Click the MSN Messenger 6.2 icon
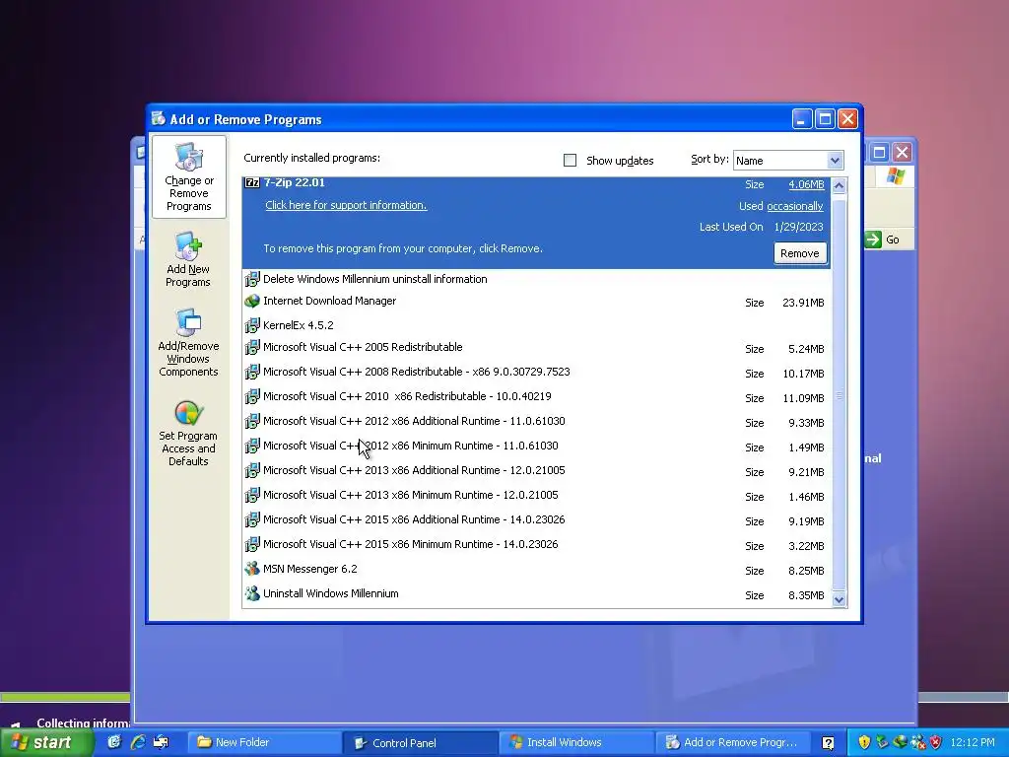 (x=252, y=569)
